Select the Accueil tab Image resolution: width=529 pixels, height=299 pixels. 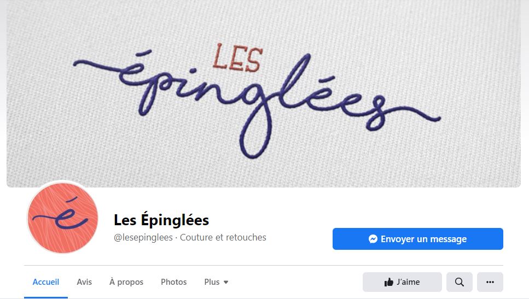point(46,282)
